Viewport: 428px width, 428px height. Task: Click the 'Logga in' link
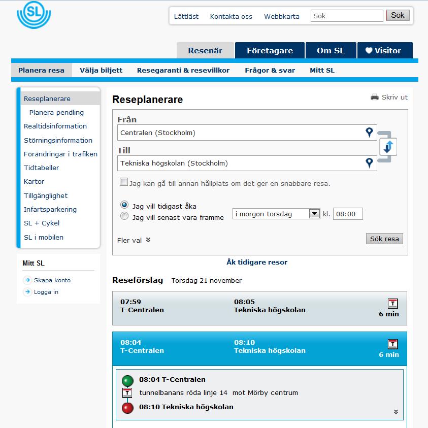[46, 292]
